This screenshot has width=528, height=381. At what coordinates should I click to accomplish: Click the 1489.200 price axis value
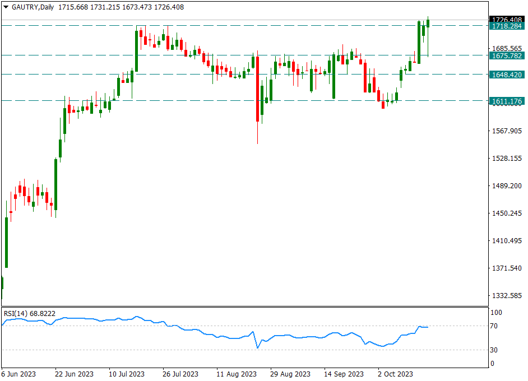507,186
